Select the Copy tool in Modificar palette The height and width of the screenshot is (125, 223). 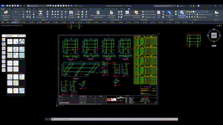[x=16, y=42]
